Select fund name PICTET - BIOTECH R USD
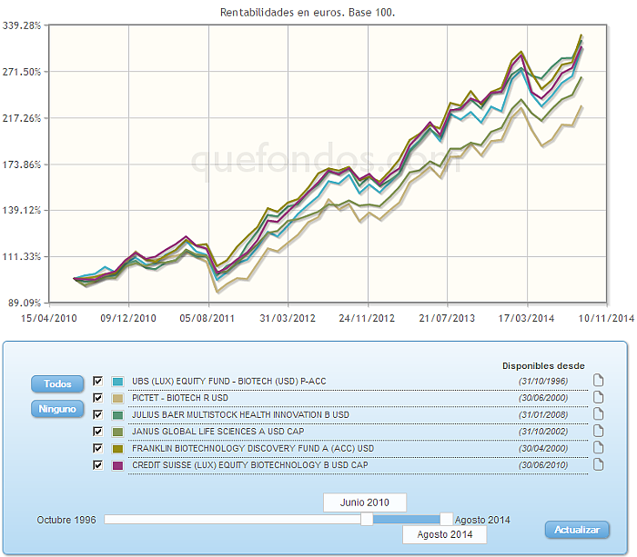The height and width of the screenshot is (557, 637). pos(180,398)
